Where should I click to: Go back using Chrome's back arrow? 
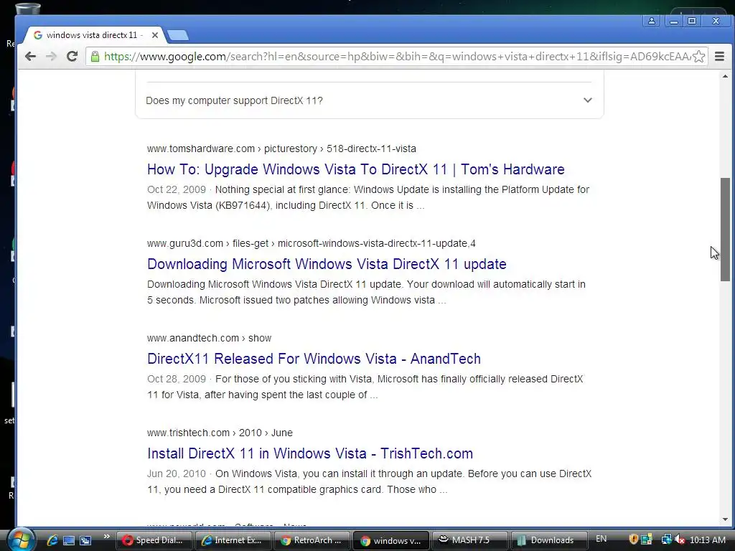click(x=30, y=56)
